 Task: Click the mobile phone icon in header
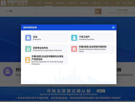click(x=118, y=3)
